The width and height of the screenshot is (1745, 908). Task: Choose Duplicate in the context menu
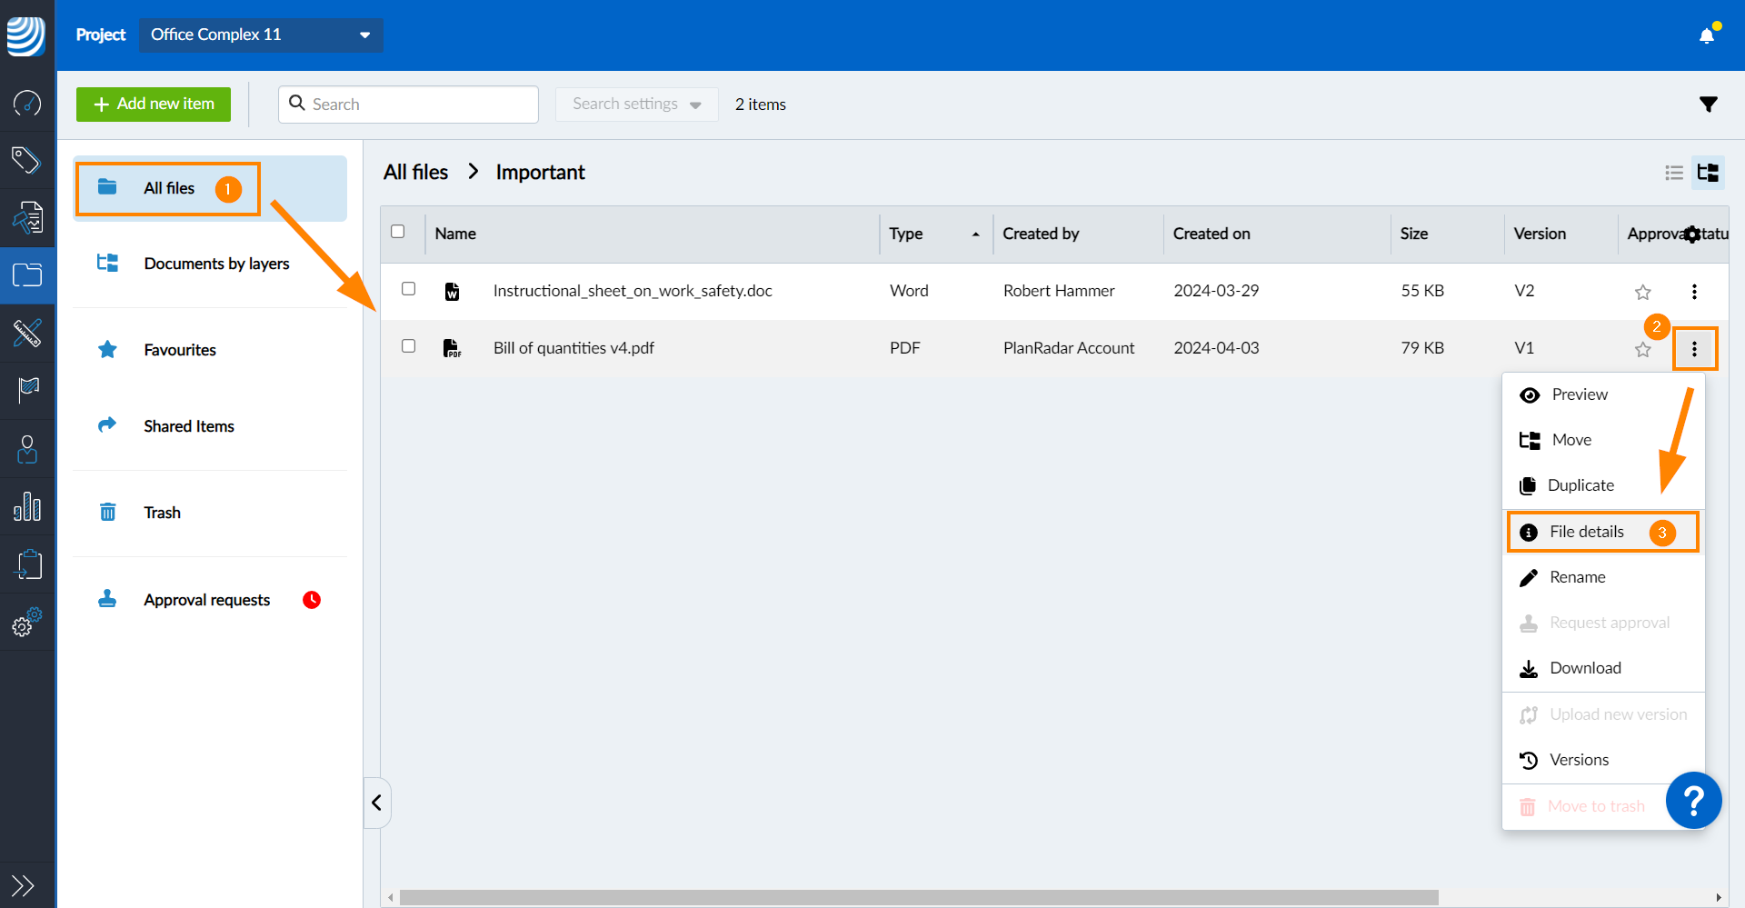[x=1603, y=485]
